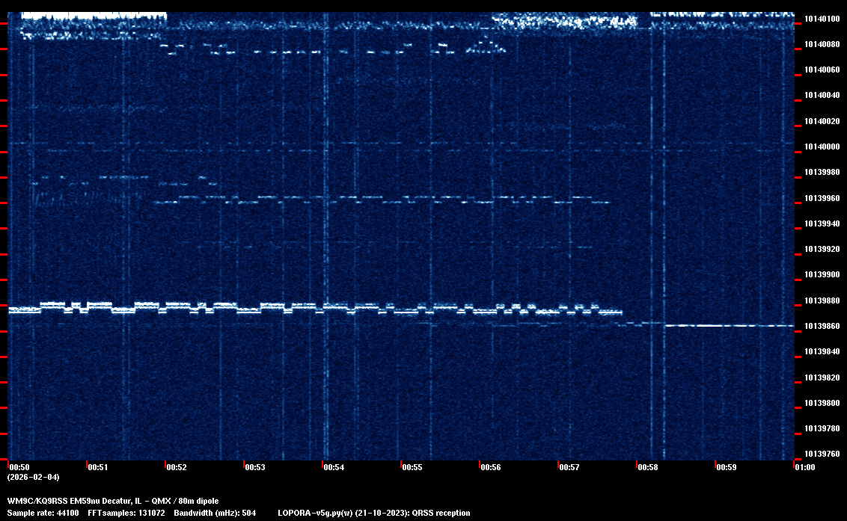Select the Sample rate: 44100 text
The image size is (847, 521).
click(43, 513)
